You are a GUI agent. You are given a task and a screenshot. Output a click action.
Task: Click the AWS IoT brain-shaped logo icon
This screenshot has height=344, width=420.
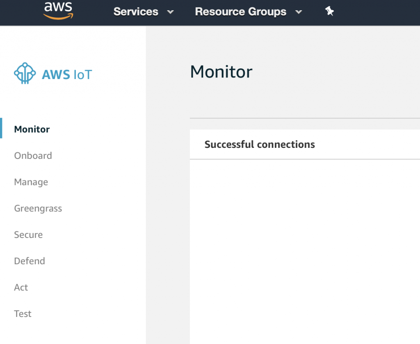(25, 73)
